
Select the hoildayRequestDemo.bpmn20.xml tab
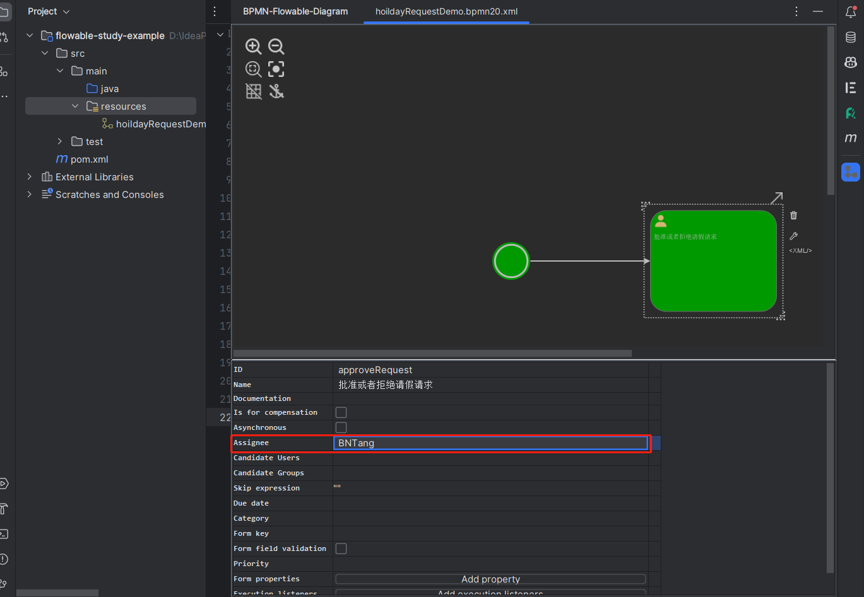[446, 11]
